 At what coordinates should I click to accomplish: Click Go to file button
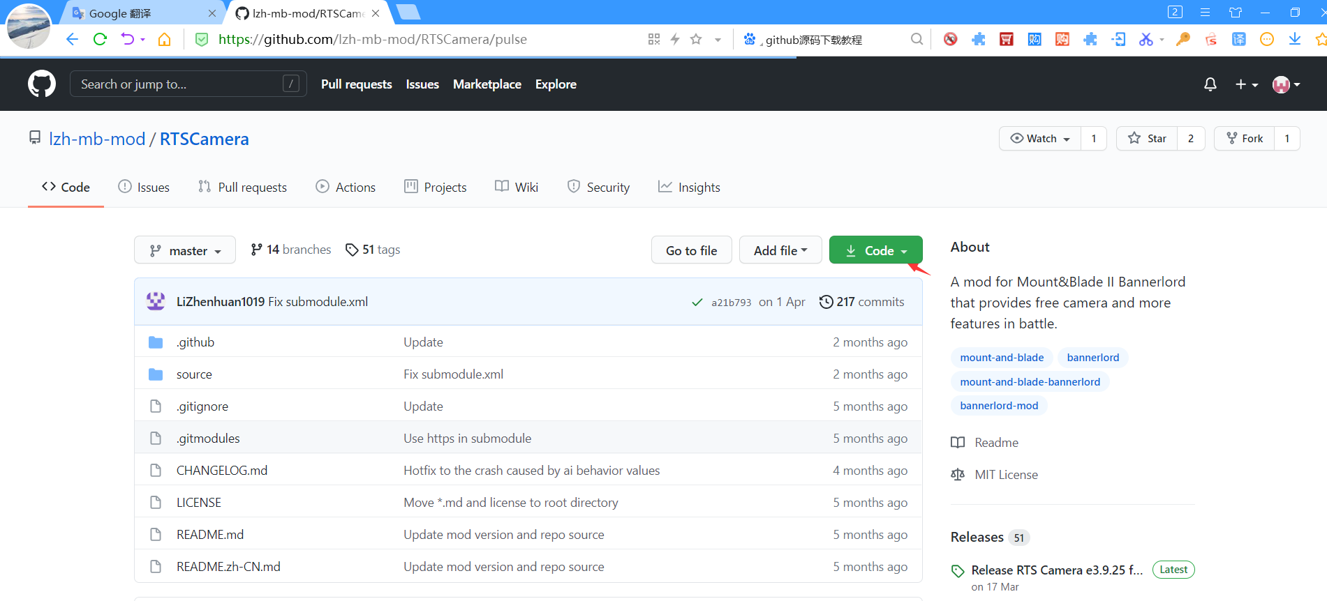[x=692, y=250]
